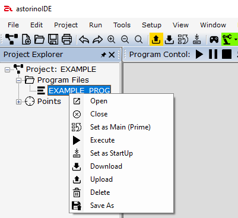Choose Upload from the context menu
Image resolution: width=238 pixels, height=218 pixels.
point(121,179)
